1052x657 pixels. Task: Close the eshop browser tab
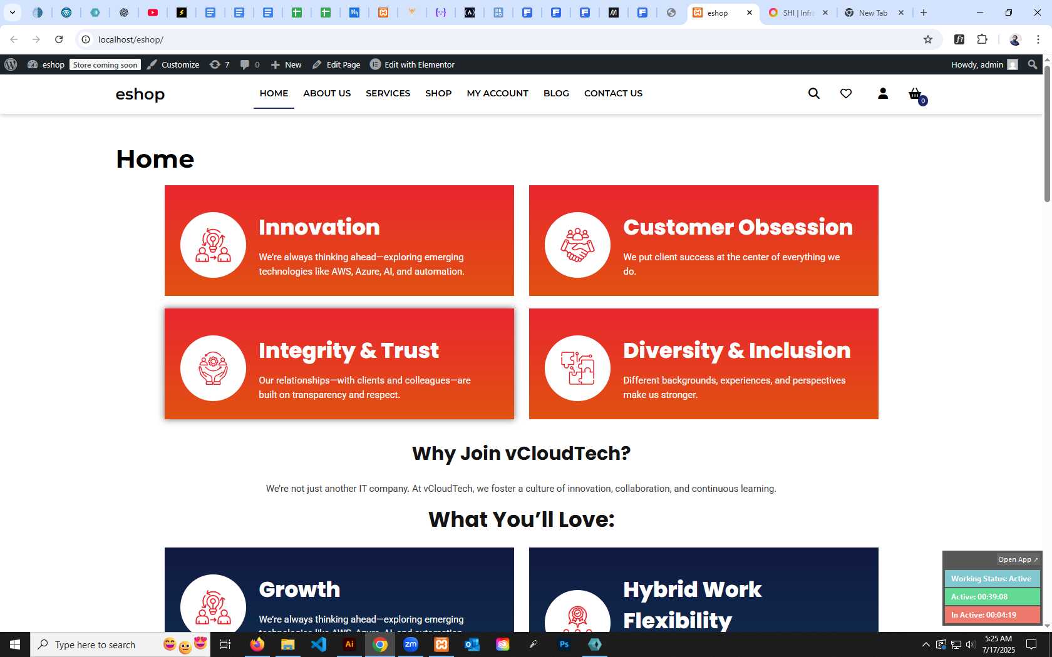(750, 13)
